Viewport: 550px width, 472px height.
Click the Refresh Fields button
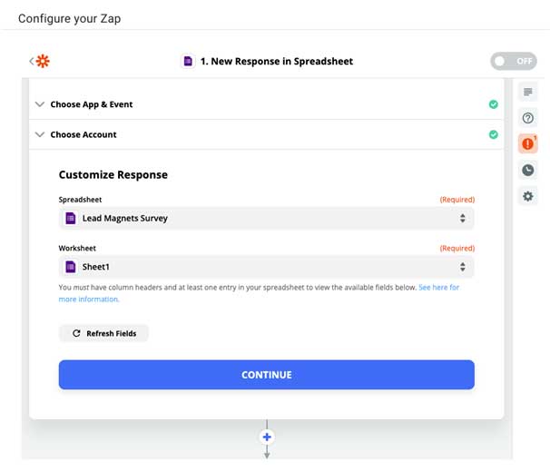point(103,333)
